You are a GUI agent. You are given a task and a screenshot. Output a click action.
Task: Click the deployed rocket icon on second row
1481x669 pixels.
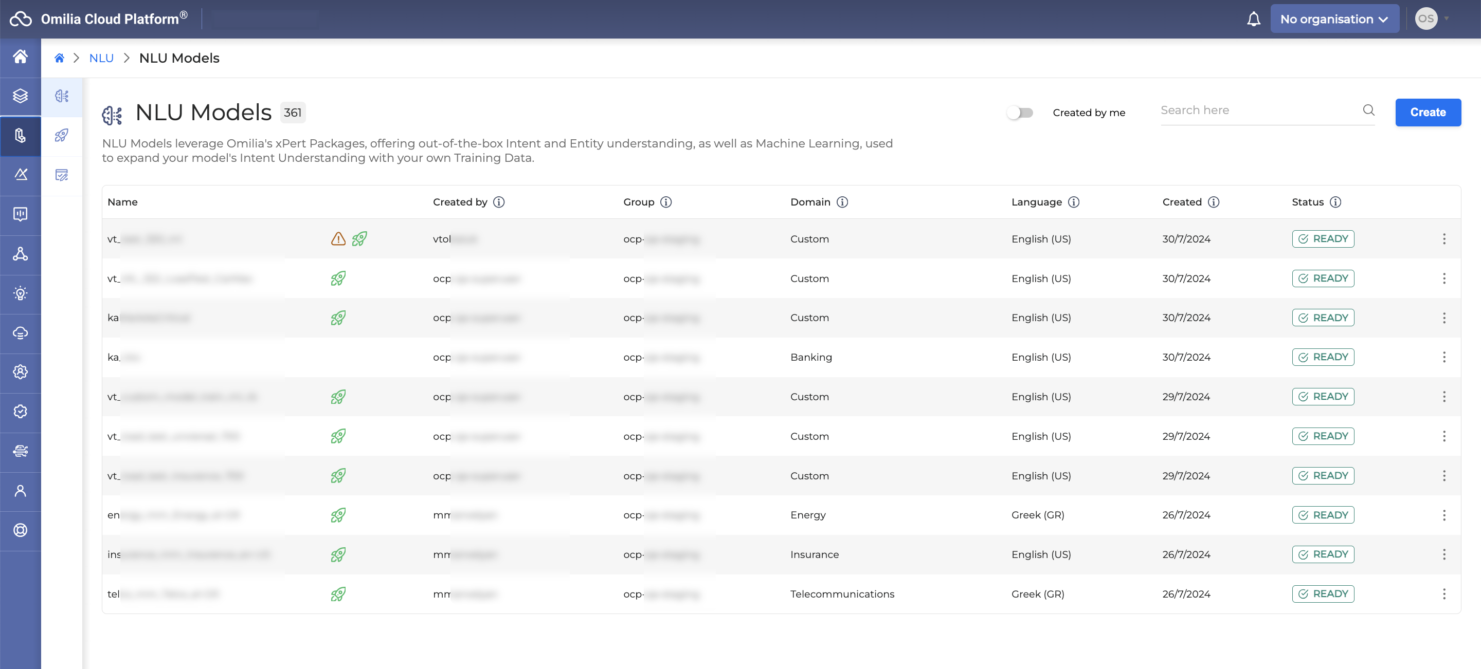click(338, 277)
